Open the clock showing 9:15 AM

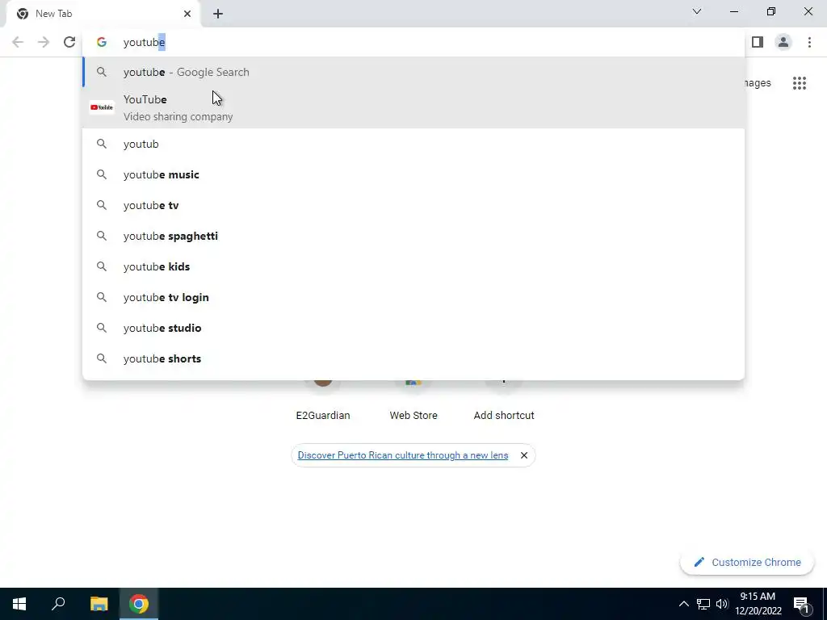(758, 604)
